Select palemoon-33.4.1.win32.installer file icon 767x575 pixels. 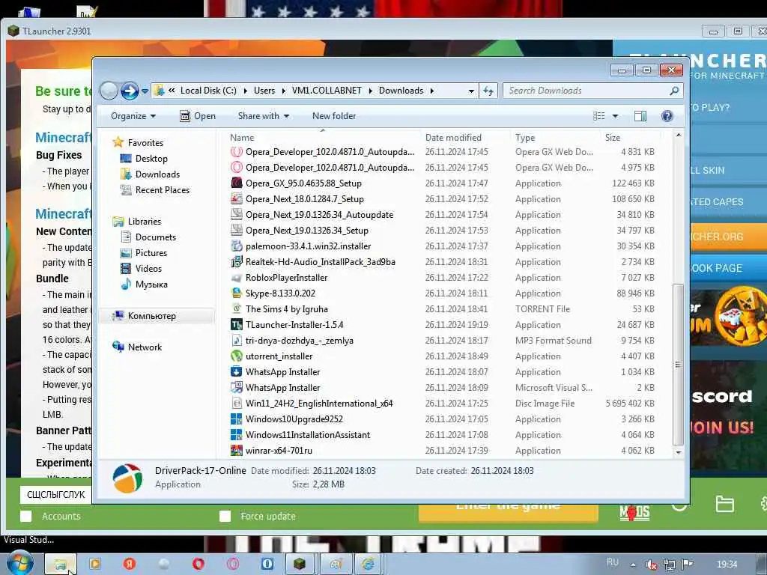click(x=237, y=246)
